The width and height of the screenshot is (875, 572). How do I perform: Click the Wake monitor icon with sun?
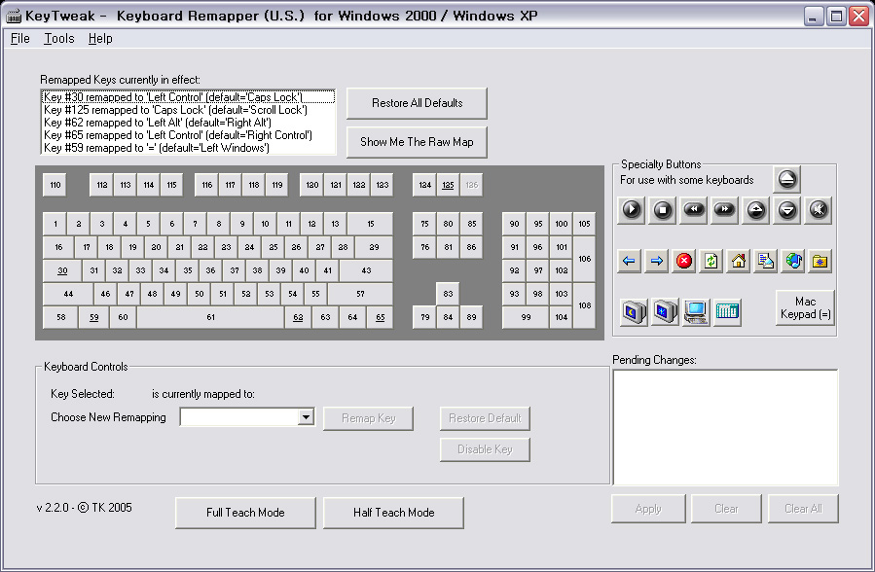coord(665,311)
